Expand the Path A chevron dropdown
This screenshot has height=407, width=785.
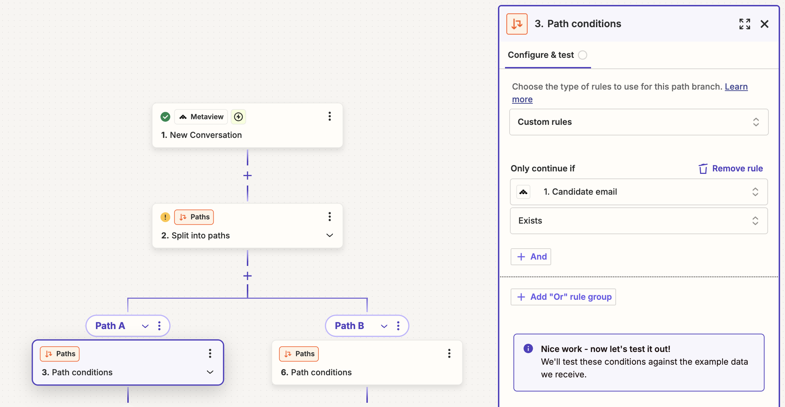point(145,326)
